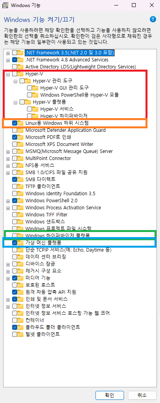160x403 pixels.
Task: Collapse the Hyper-V tree node
Action: pos(8,74)
